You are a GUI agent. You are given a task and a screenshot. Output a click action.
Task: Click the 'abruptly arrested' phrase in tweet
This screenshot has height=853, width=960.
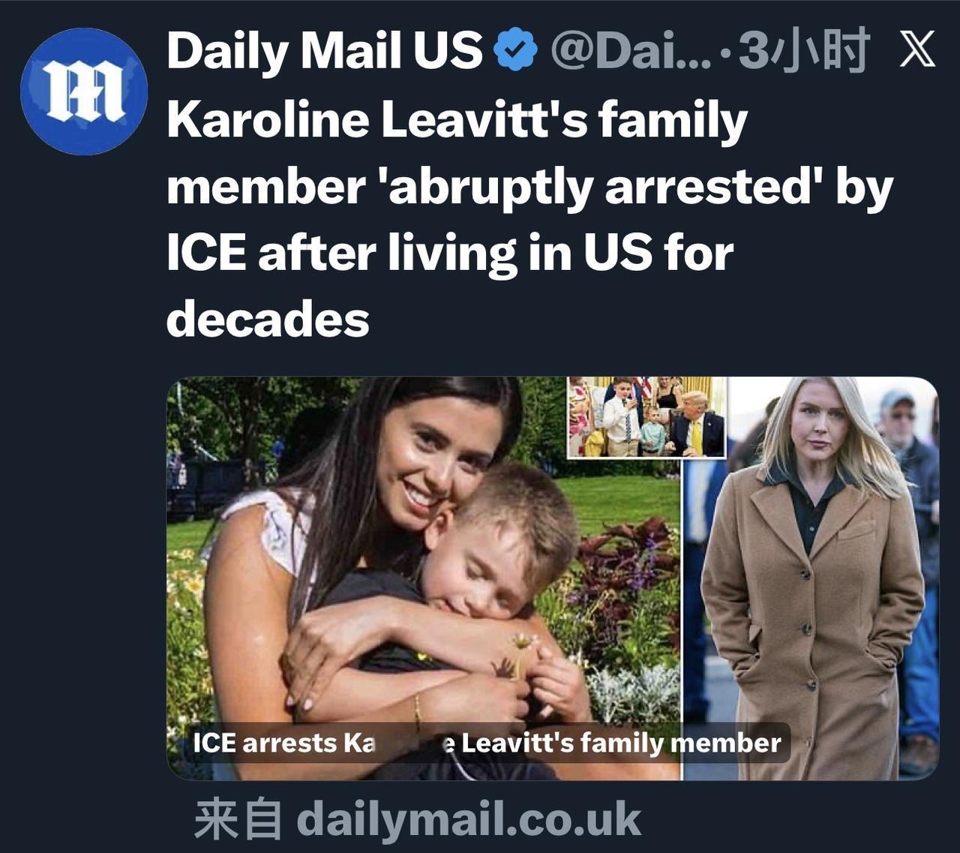click(x=598, y=188)
